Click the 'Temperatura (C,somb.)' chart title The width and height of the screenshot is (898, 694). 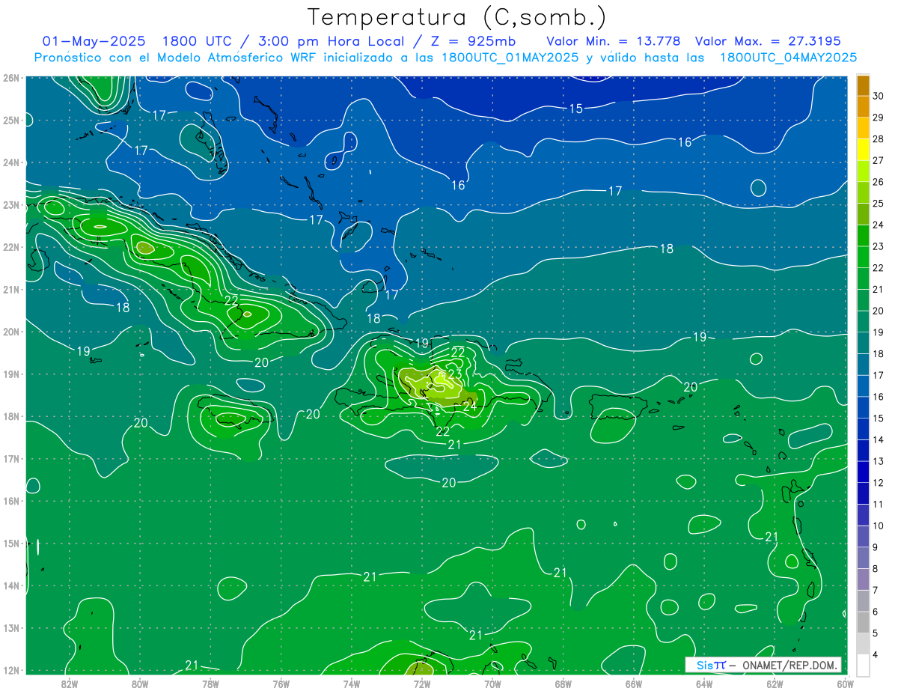(457, 17)
